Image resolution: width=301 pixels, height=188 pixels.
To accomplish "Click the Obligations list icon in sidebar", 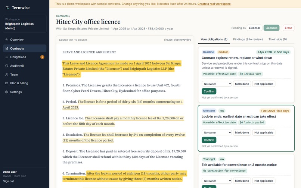I will pyautogui.click(x=7, y=57).
